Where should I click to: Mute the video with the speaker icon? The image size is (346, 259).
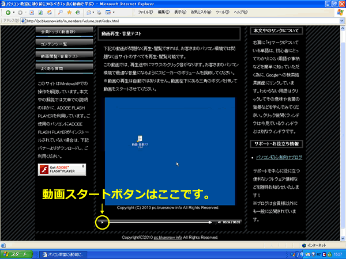click(219, 222)
